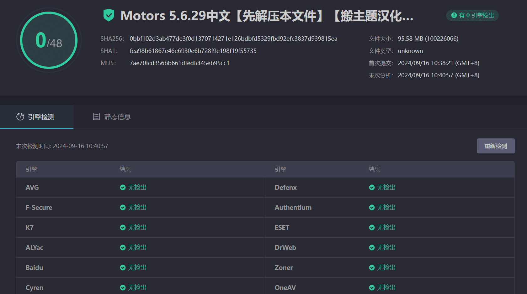Click the green check icon in DrWeb row

[x=372, y=247]
